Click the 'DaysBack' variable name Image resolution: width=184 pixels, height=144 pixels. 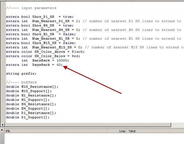[41, 65]
